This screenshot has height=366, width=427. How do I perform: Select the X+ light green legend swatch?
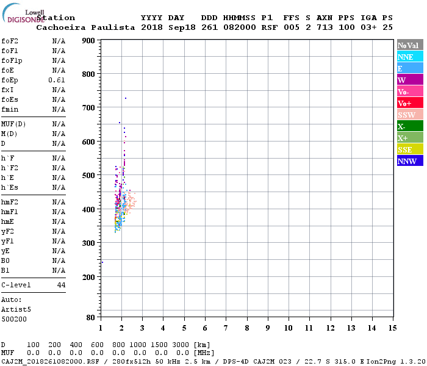click(410, 137)
